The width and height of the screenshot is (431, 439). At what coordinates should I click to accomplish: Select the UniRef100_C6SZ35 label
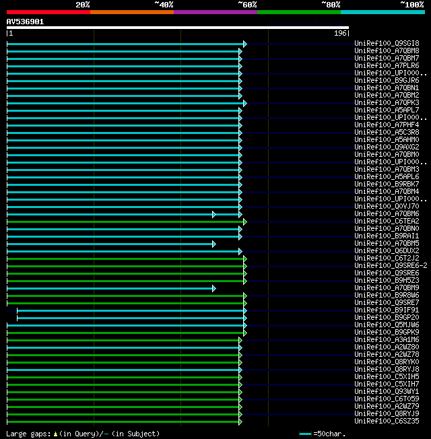tap(387, 421)
